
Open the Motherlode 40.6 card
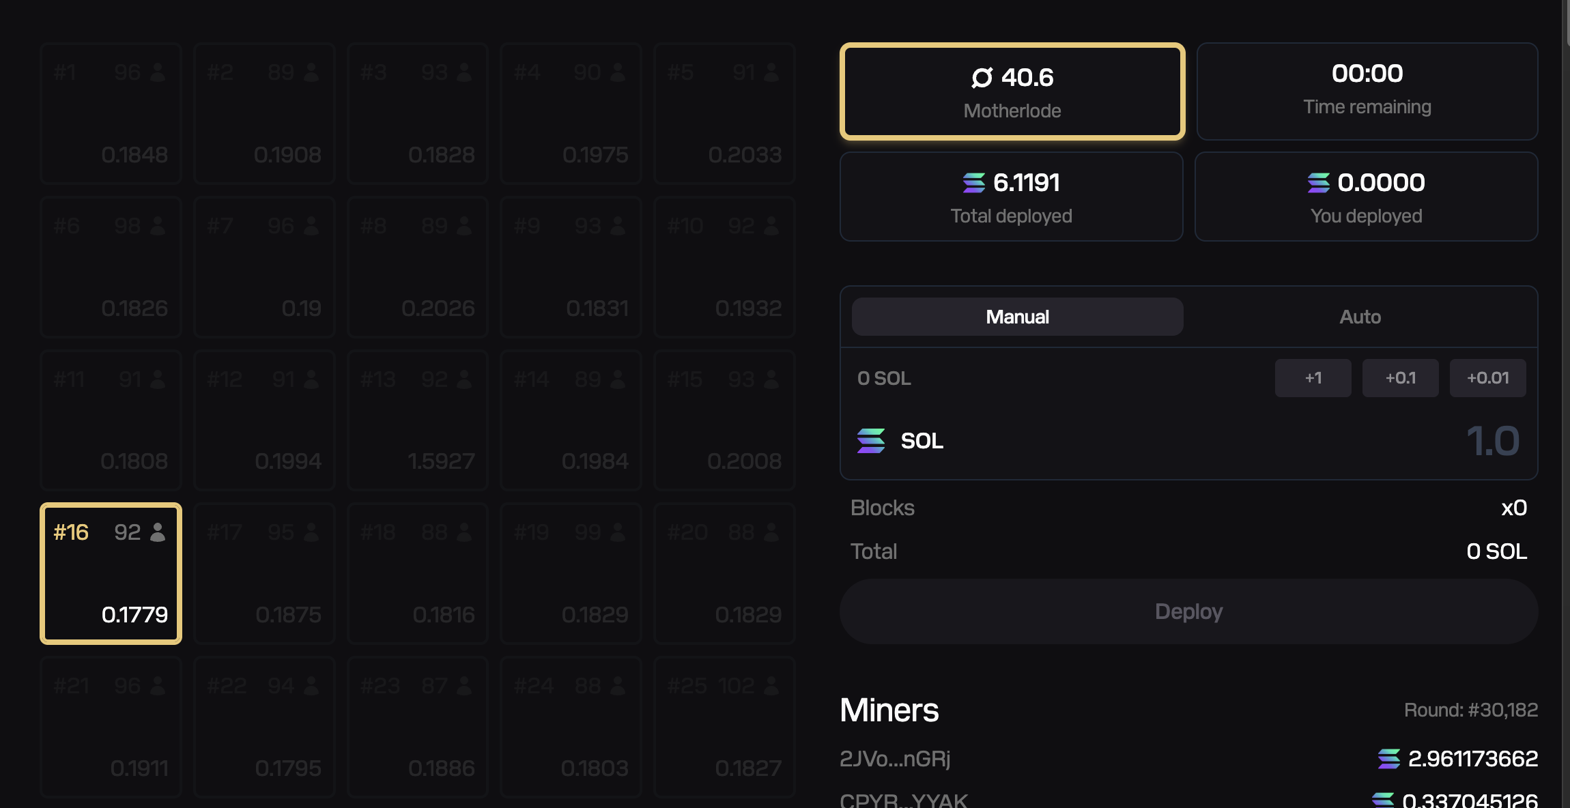coord(1012,92)
